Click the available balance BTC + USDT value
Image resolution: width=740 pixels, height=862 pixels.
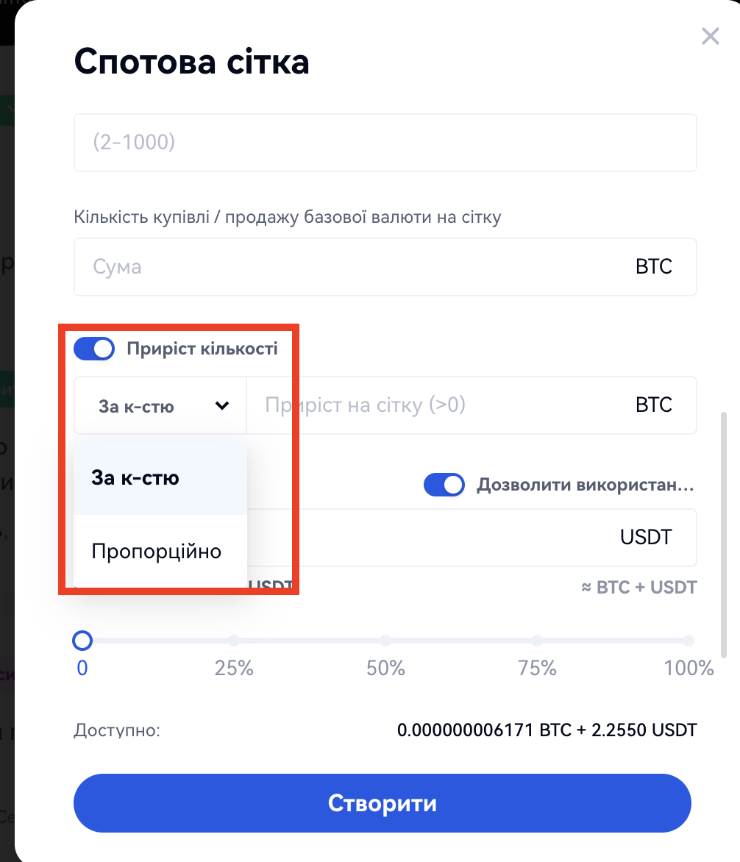(x=547, y=730)
